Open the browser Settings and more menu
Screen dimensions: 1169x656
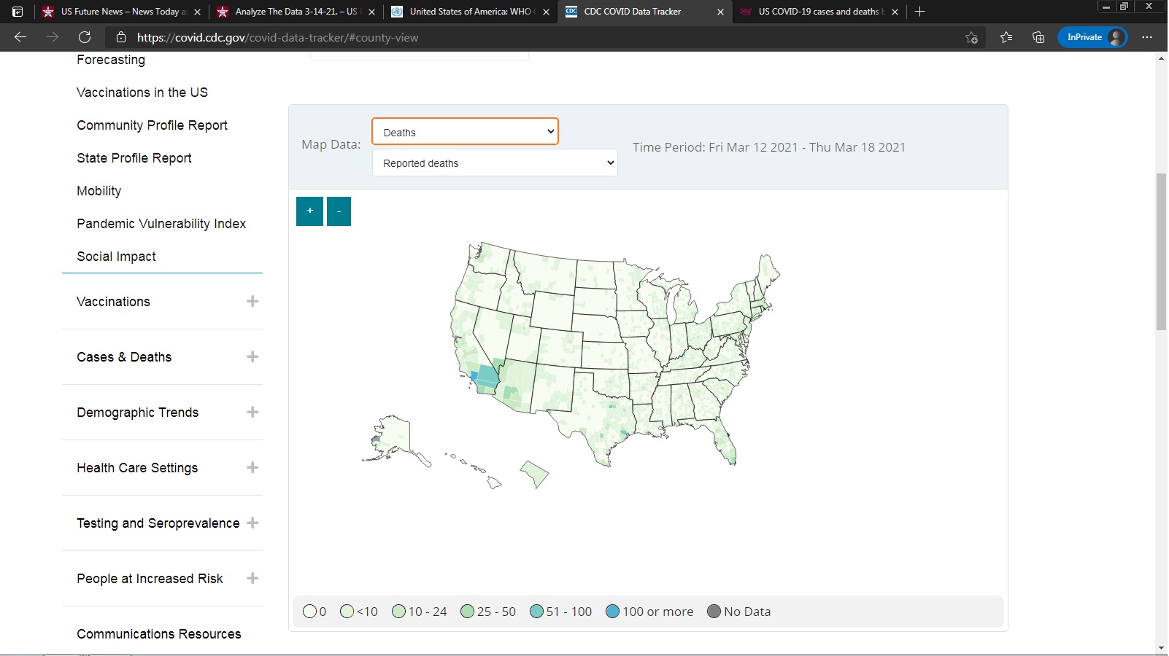1147,37
